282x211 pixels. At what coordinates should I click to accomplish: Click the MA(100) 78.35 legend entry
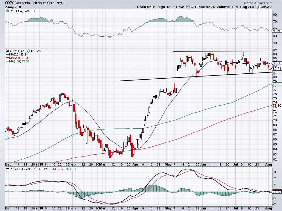[x=19, y=61]
